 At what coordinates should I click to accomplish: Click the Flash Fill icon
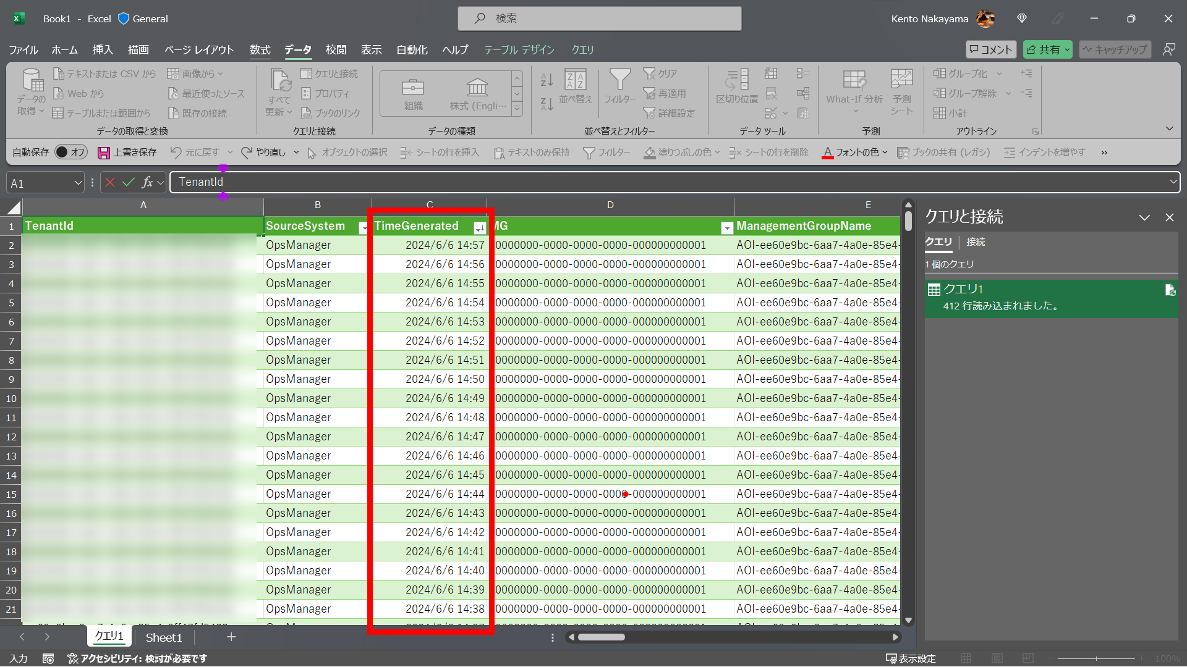(x=771, y=73)
